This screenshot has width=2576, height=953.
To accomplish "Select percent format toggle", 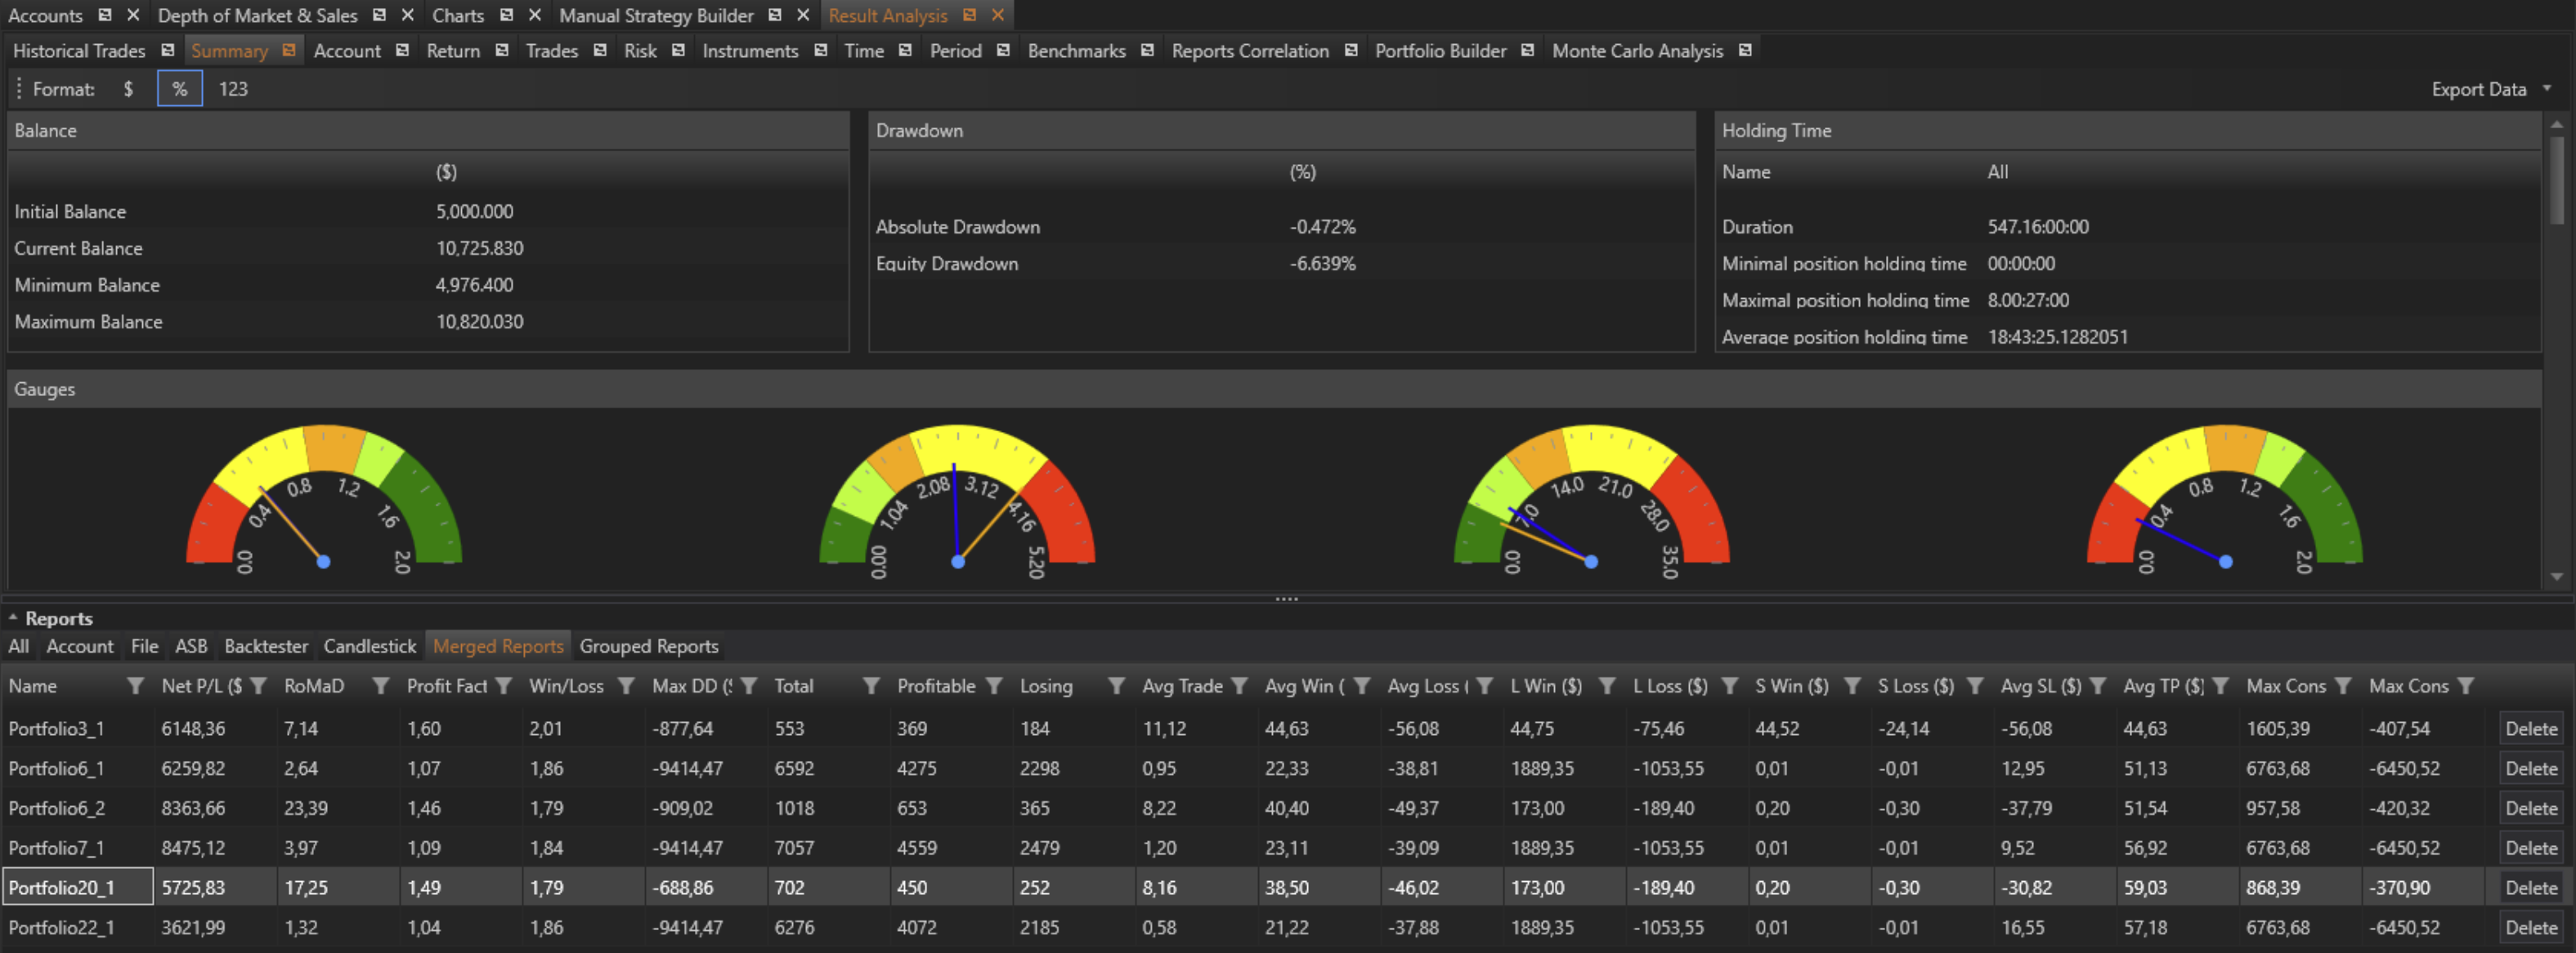I will (x=180, y=89).
